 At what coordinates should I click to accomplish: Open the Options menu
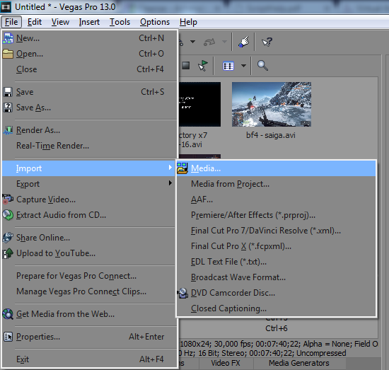[x=155, y=22]
